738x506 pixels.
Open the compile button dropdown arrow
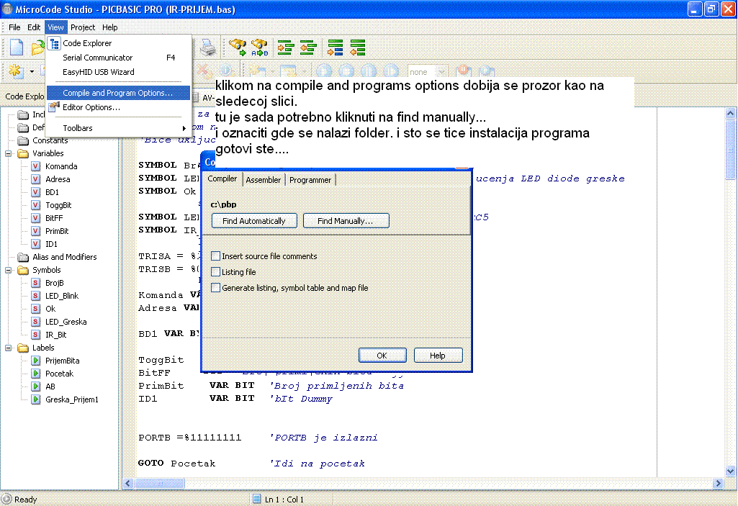(32, 71)
